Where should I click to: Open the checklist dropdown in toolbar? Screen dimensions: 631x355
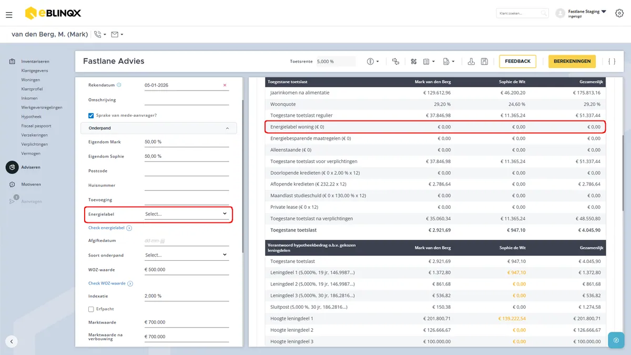point(430,62)
